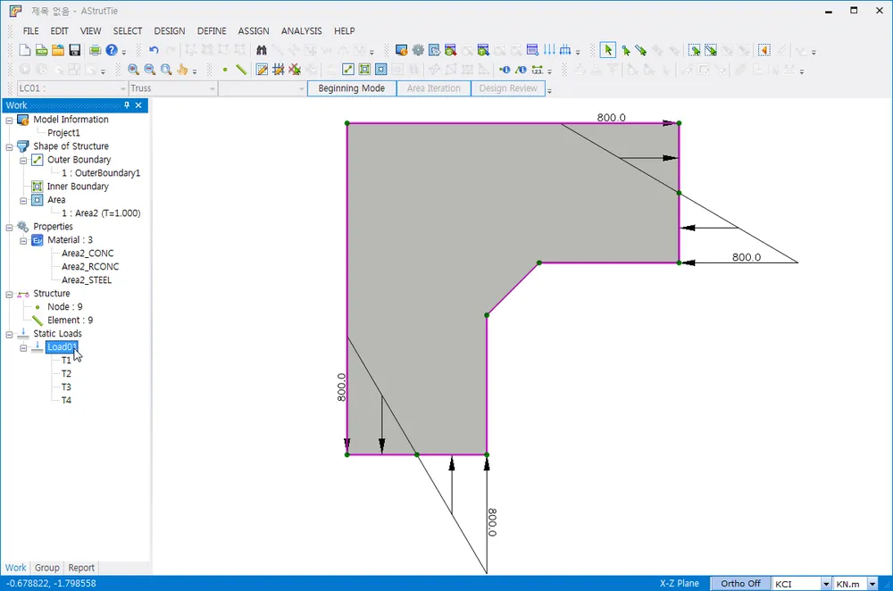Save the model with the floppy disk icon
This screenshot has height=591, width=893.
75,50
